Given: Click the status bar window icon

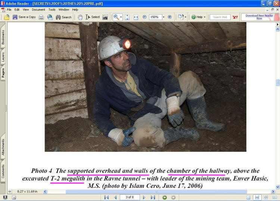Looking at the screenshot, I should (x=14, y=197).
